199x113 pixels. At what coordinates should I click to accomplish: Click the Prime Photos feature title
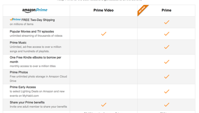pyautogui.click(x=19, y=72)
